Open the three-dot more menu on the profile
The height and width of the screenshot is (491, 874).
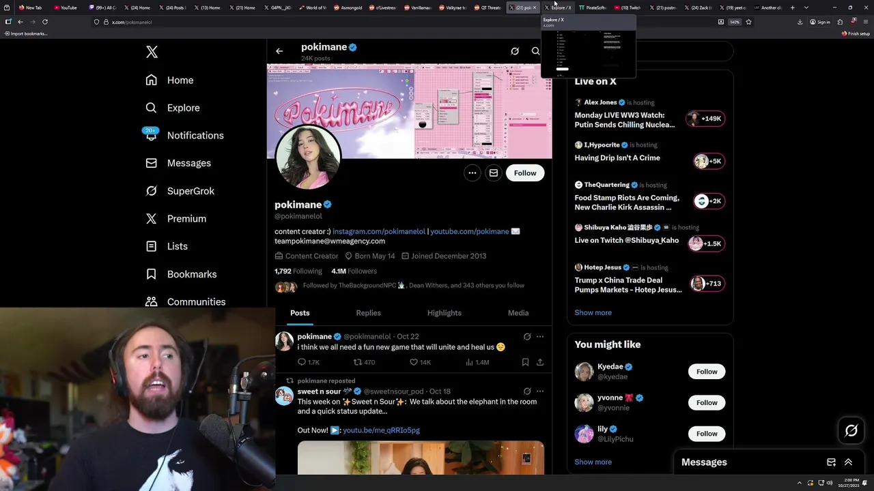[x=472, y=173]
